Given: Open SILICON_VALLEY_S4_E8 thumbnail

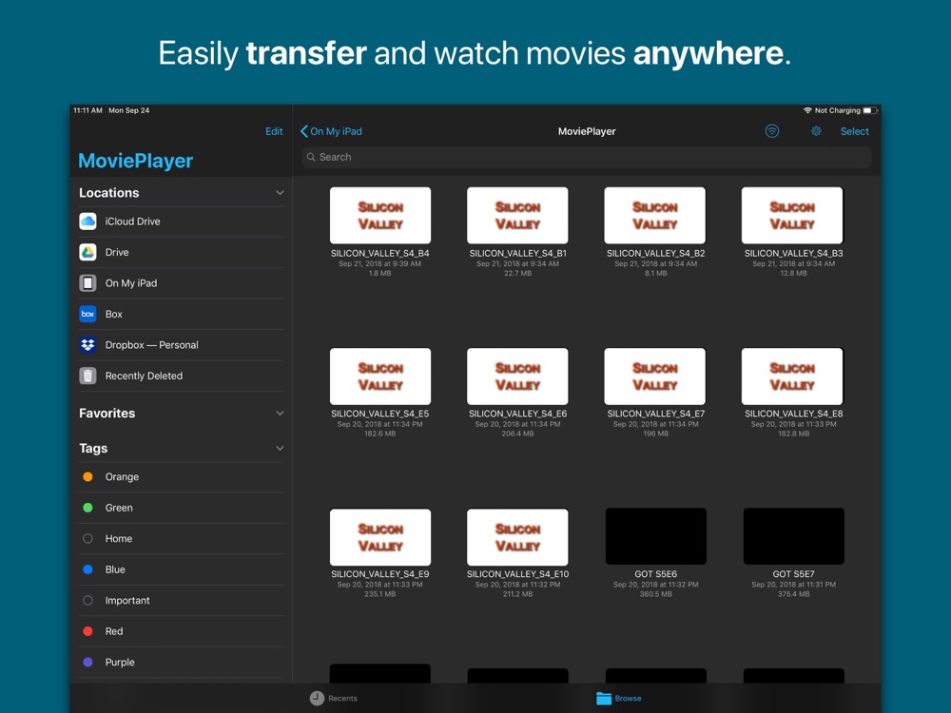Looking at the screenshot, I should [x=792, y=376].
